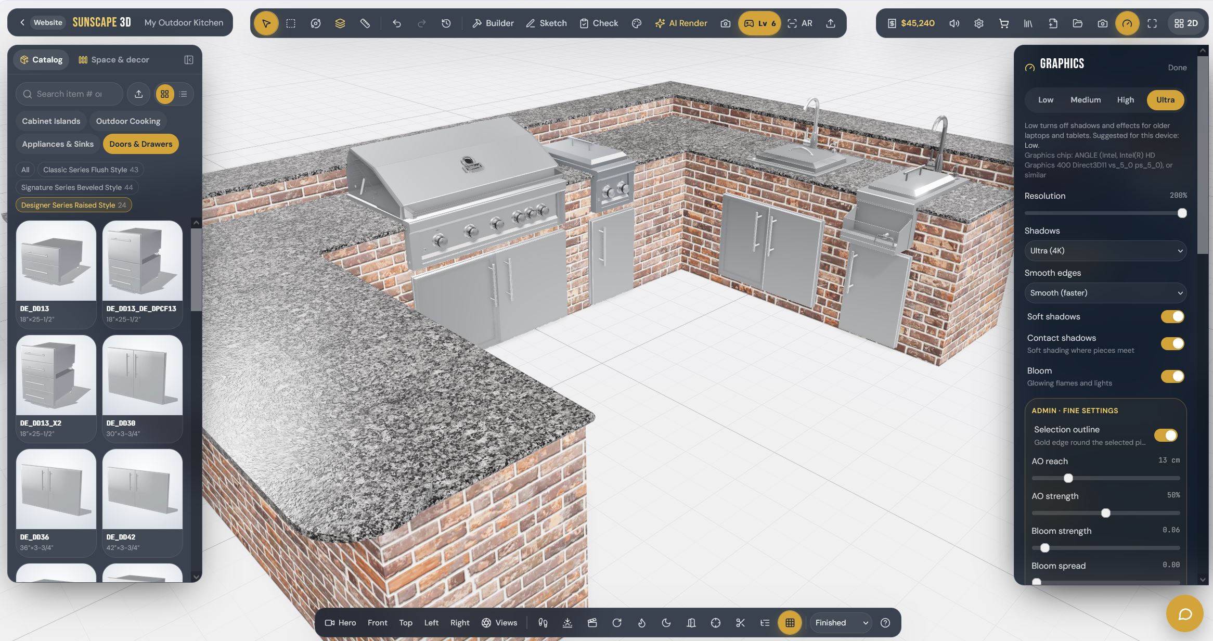Open the Builder tool

(493, 23)
